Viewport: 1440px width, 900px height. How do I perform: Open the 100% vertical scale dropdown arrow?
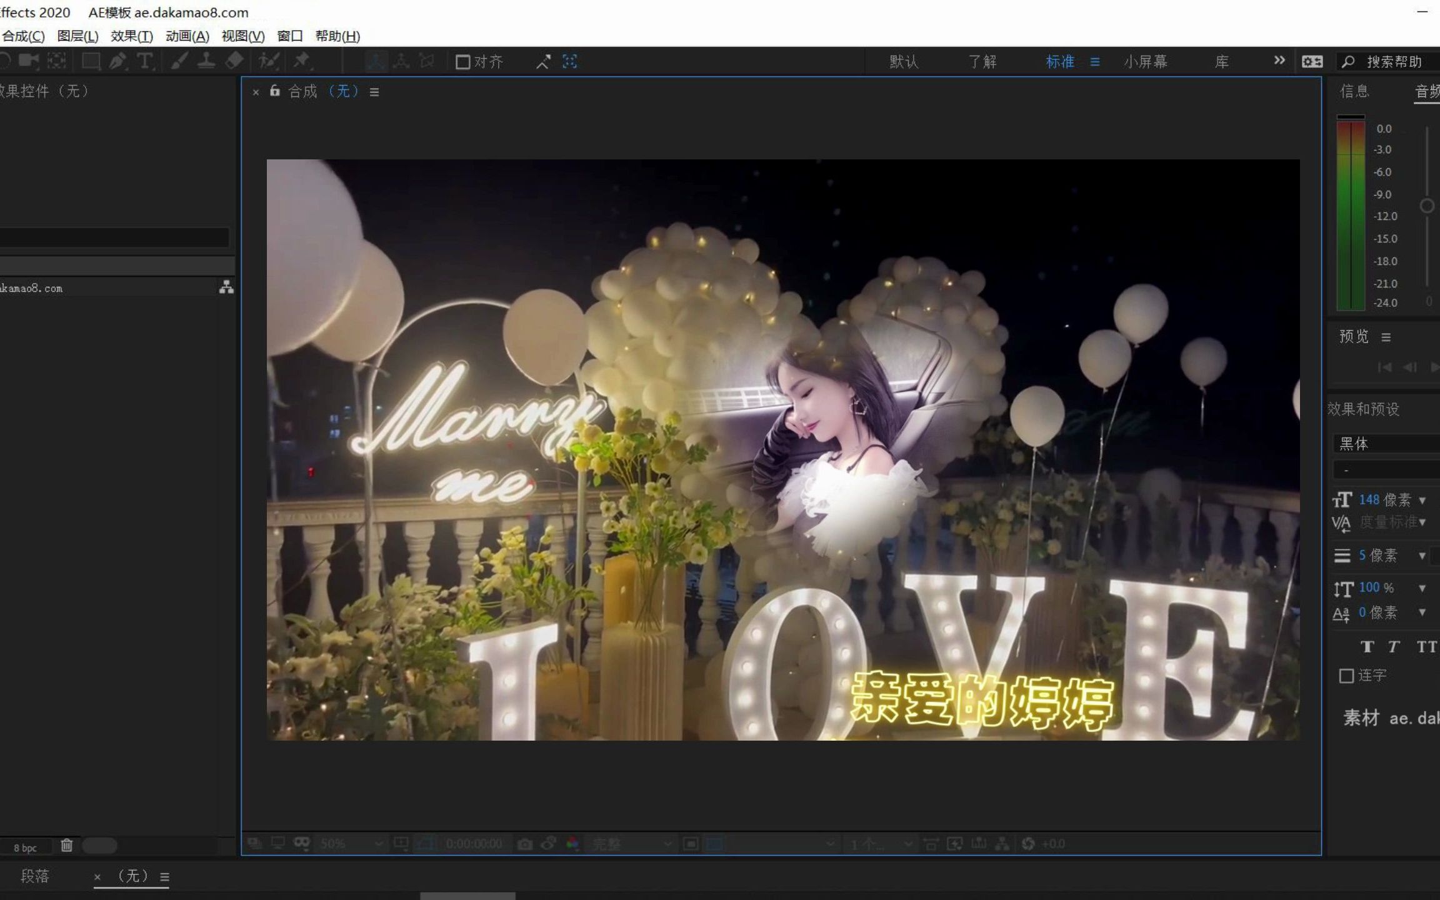pos(1422,588)
